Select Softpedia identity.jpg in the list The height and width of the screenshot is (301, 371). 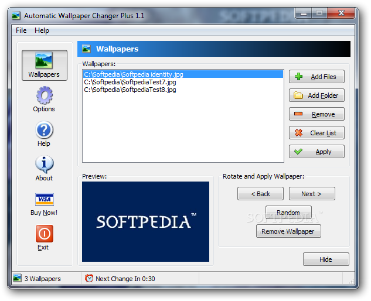(x=183, y=74)
